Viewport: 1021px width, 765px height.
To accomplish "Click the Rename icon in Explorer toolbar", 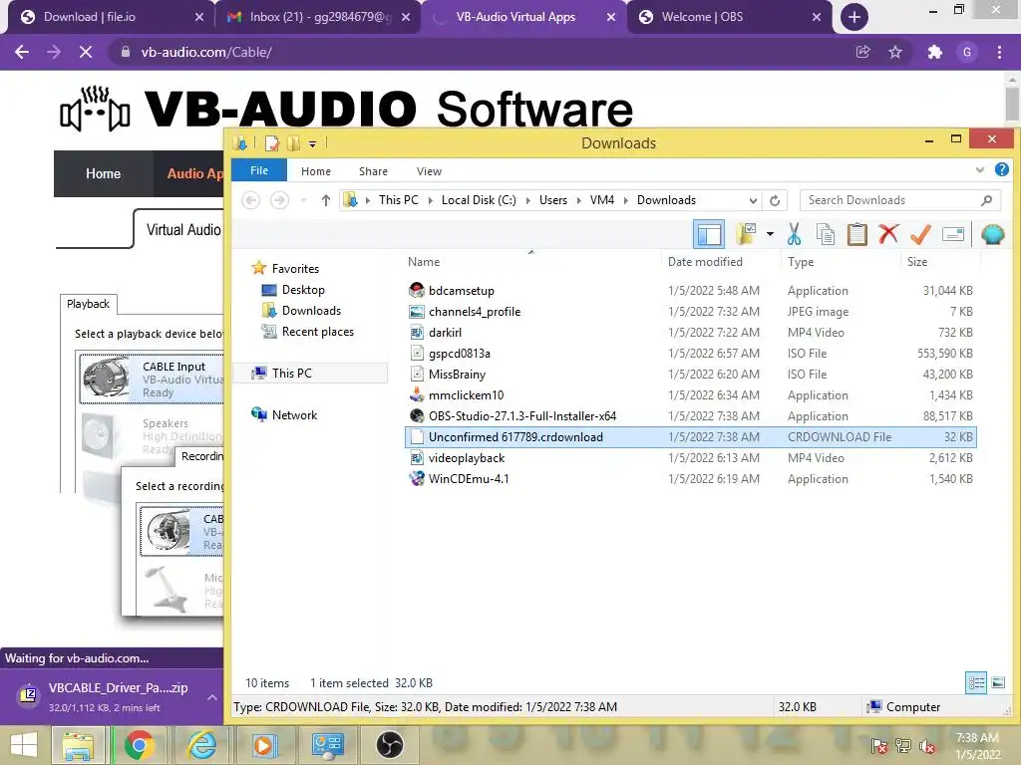I will pos(952,234).
